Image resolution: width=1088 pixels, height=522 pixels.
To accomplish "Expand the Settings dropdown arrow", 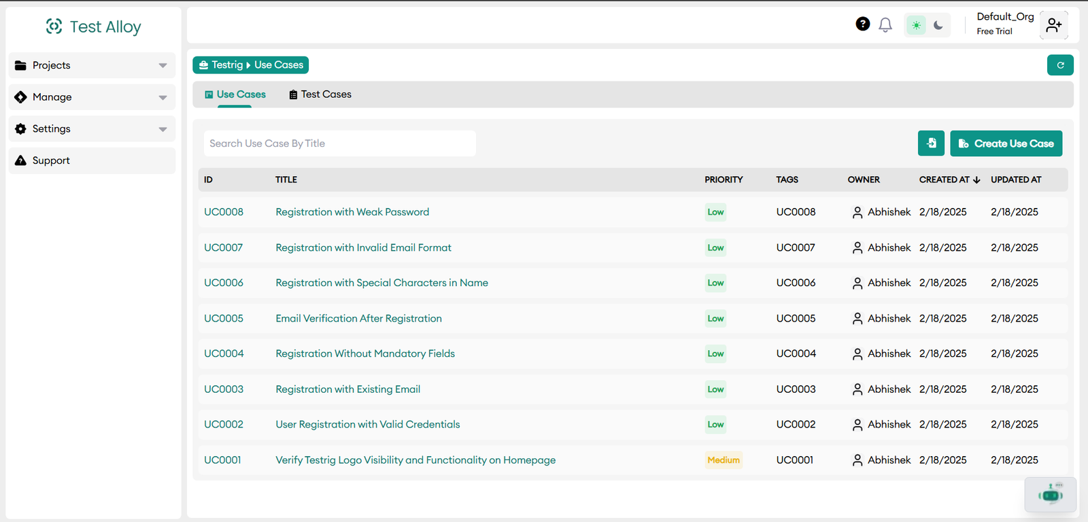I will coord(163,129).
